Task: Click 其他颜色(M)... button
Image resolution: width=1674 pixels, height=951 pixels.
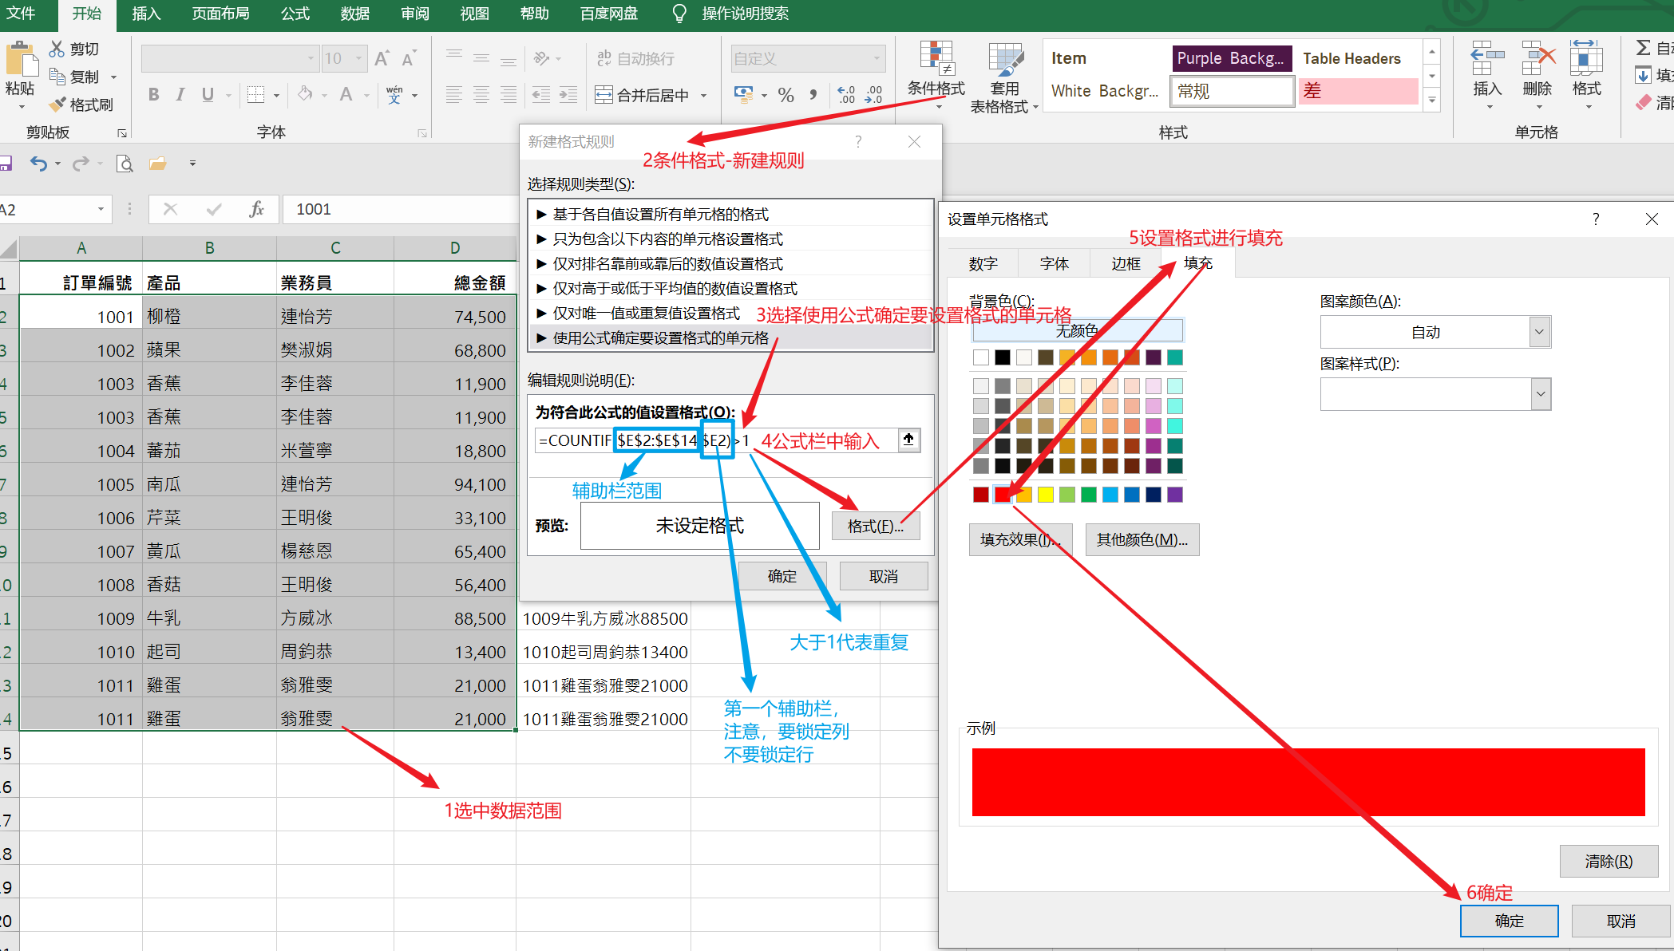Action: [x=1142, y=539]
